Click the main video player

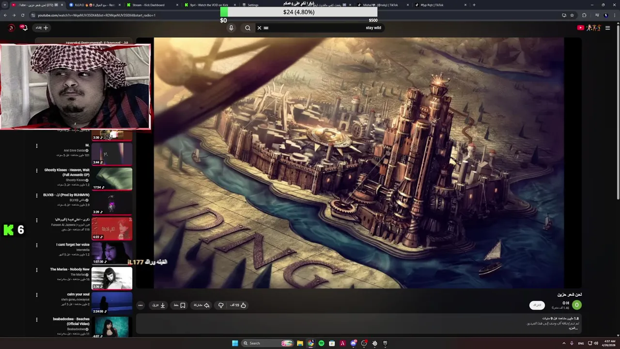358,163
